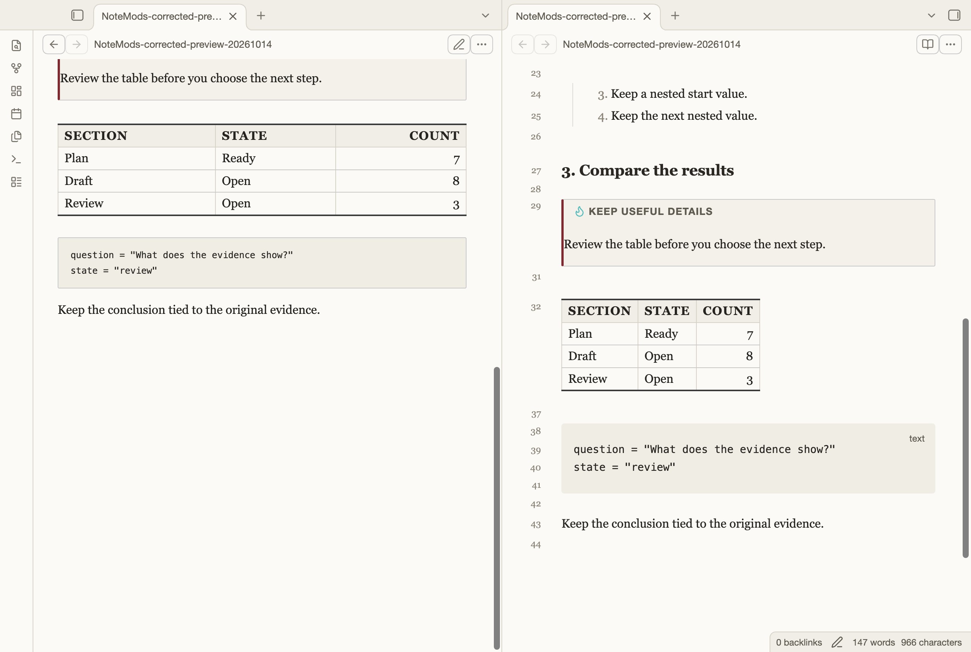Click STATE header in right table
Viewport: 971px width, 652px height.
click(x=667, y=310)
